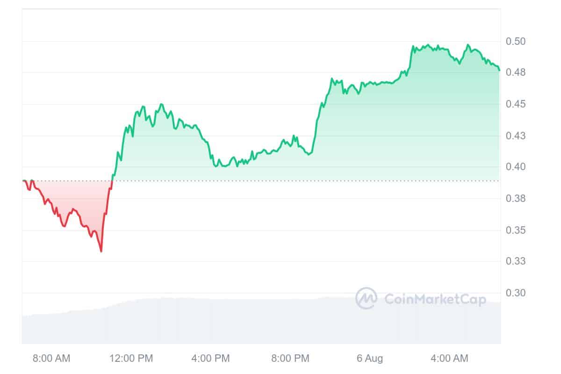Screen dimensions: 561x374
Task: Select the 0.48 price axis label
Action: (516, 72)
